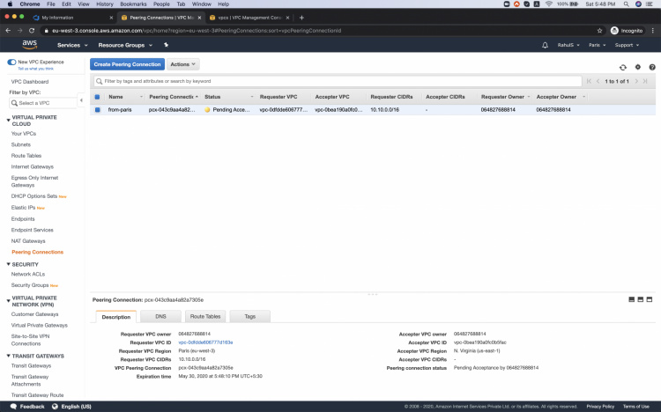Click the Create Peering Connection button
Image resolution: width=661 pixels, height=412 pixels.
pos(127,64)
